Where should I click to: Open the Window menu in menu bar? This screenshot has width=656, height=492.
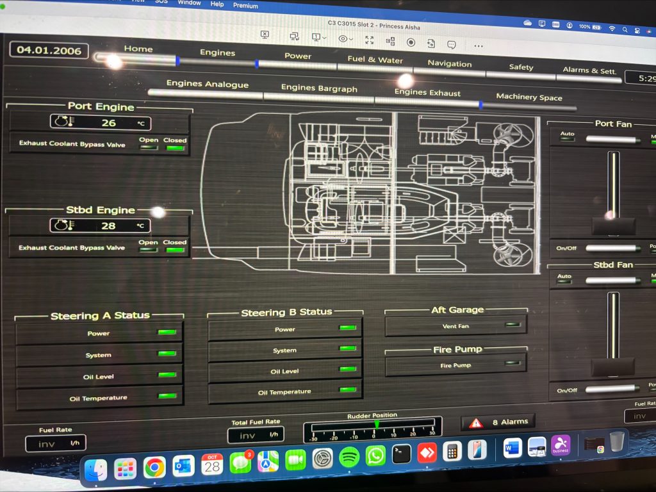189,3
